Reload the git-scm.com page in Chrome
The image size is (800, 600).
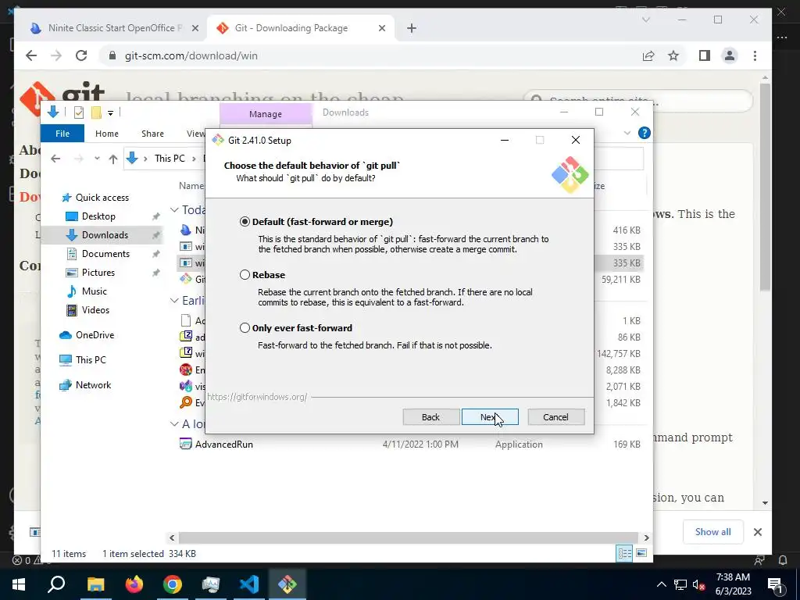81,55
